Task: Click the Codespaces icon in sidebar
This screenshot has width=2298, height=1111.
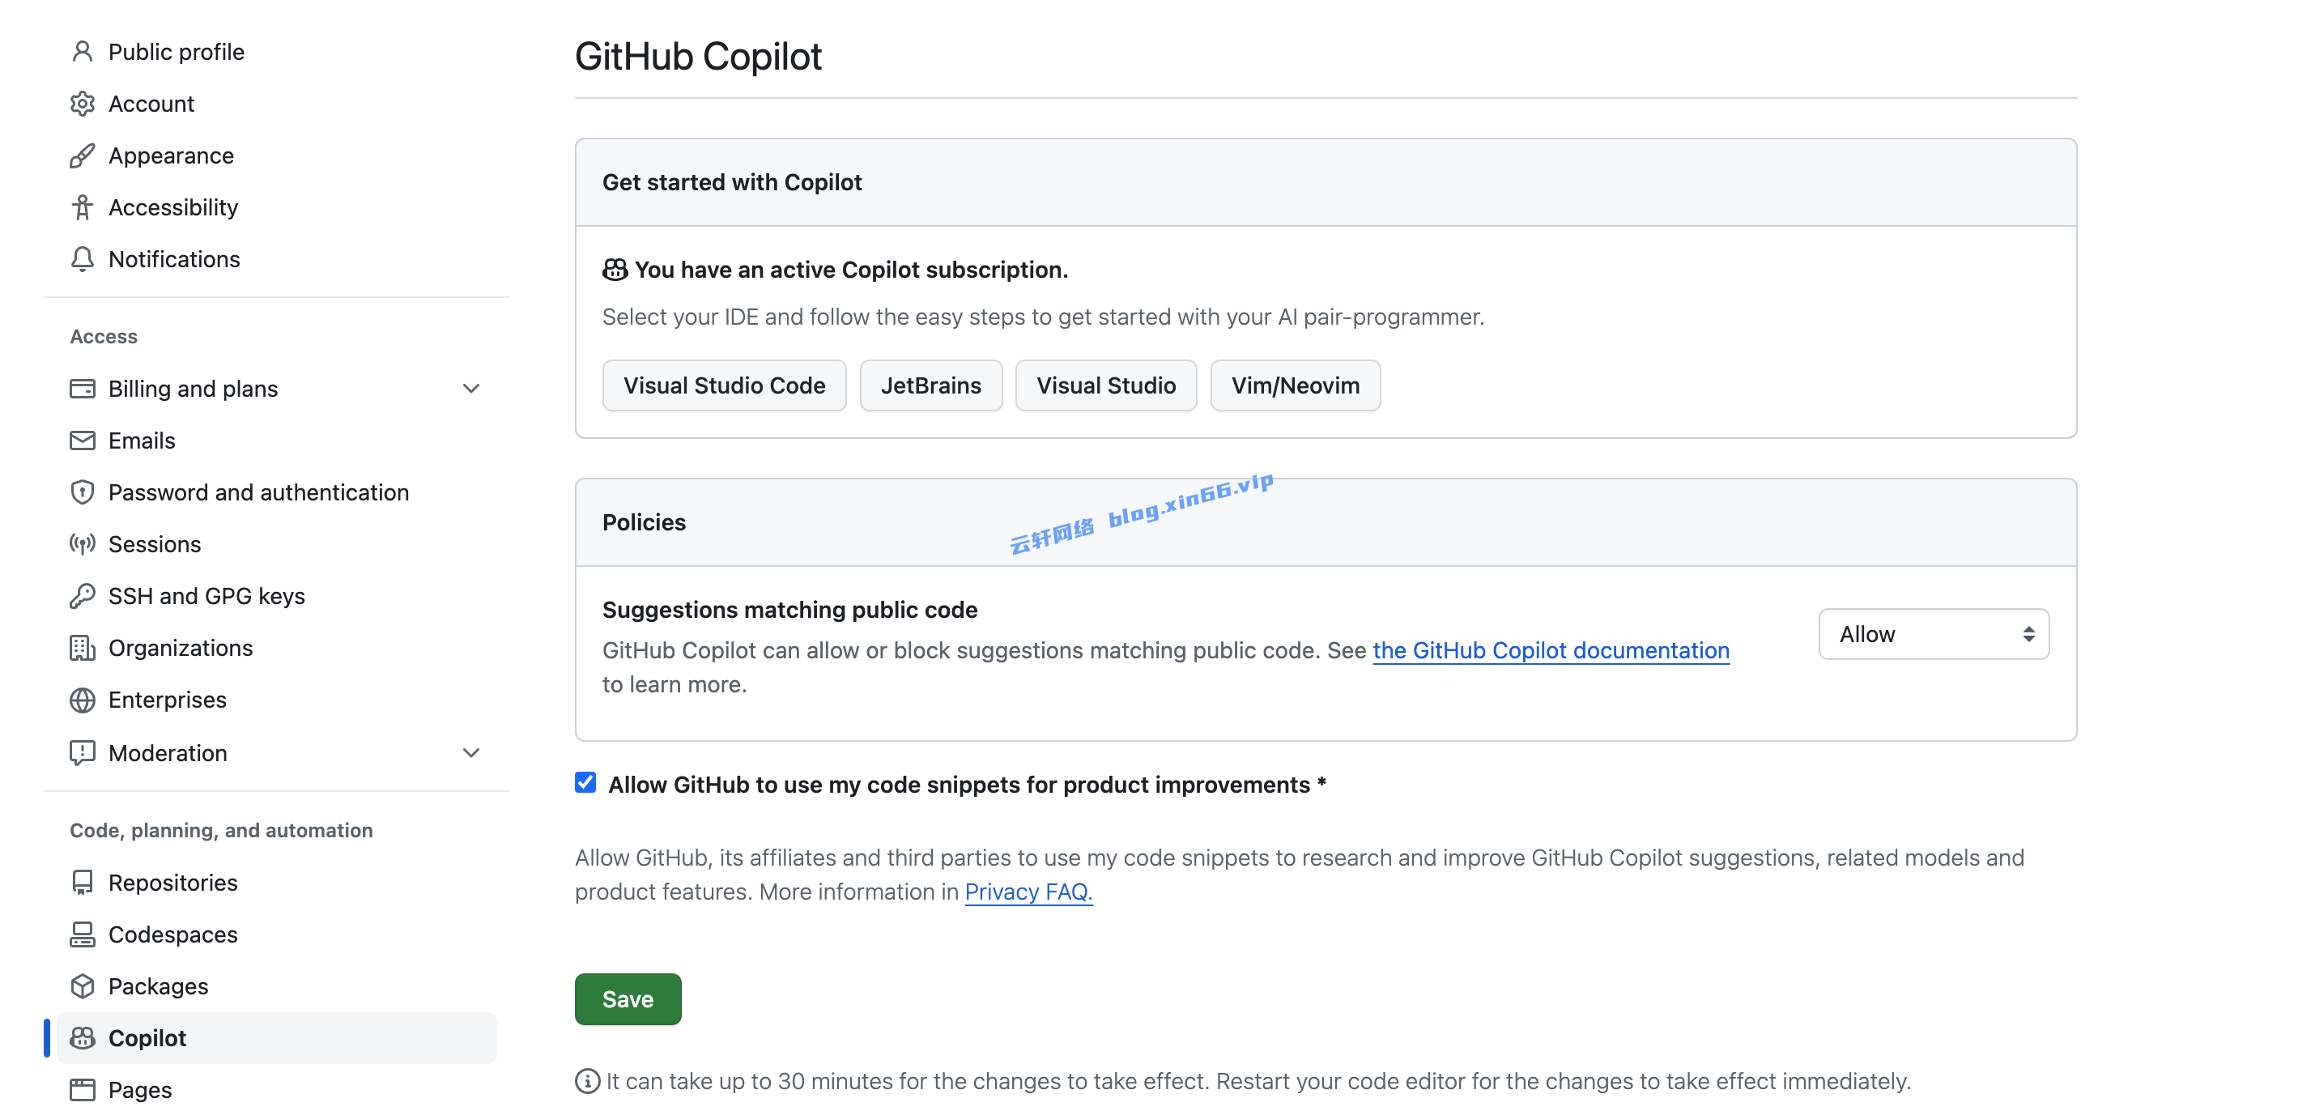Action: [82, 934]
